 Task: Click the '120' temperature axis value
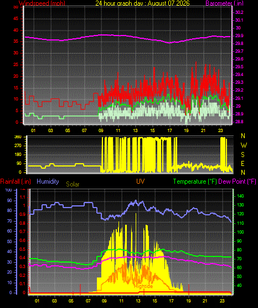tap(240, 214)
